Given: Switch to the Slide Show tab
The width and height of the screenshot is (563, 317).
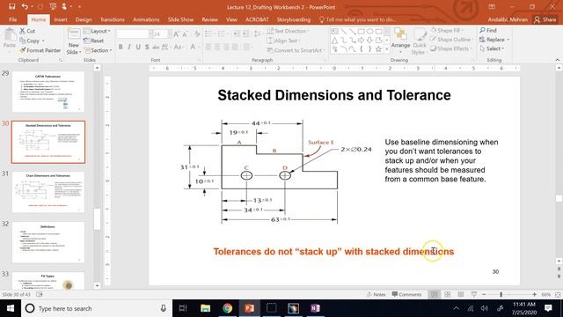Looking at the screenshot, I should 180,19.
